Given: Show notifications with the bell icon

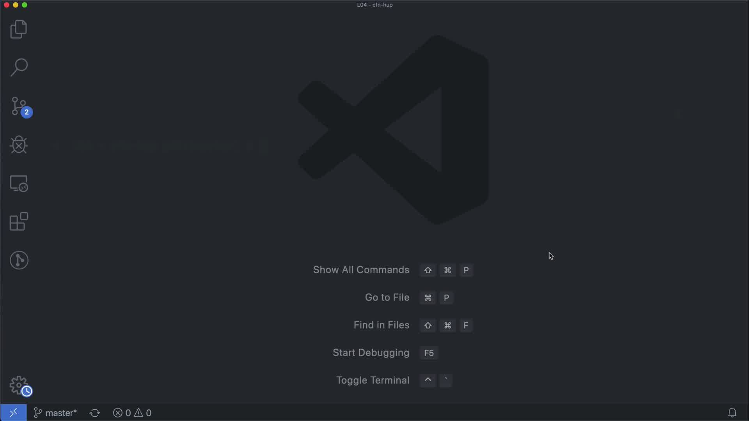Looking at the screenshot, I should (732, 412).
